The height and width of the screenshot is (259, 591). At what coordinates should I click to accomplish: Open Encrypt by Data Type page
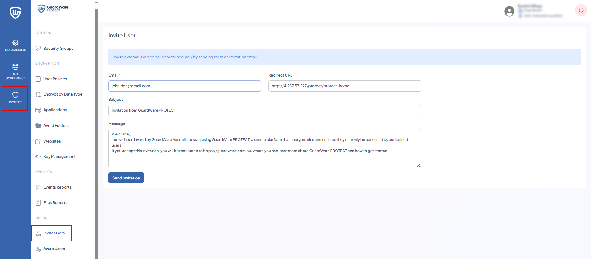coord(63,94)
